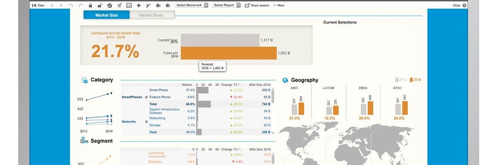Click the remove bookmark star icon

pos(167,5)
